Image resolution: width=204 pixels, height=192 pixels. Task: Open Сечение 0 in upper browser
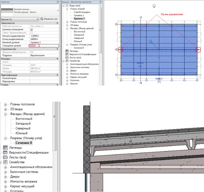tap(79, 48)
